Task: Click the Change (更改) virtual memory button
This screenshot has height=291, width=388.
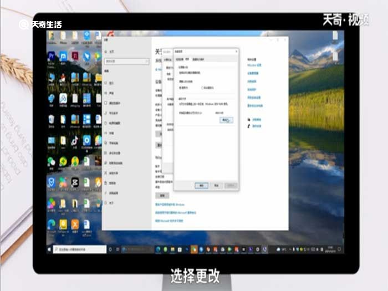Action: click(x=226, y=120)
